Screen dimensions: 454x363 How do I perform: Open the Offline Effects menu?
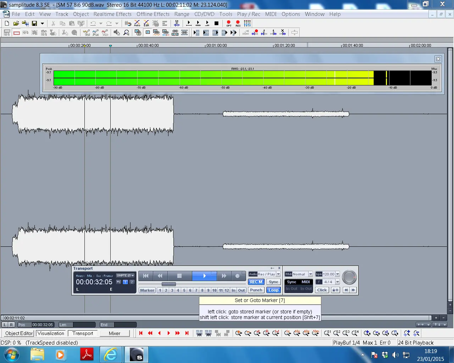pyautogui.click(x=153, y=14)
